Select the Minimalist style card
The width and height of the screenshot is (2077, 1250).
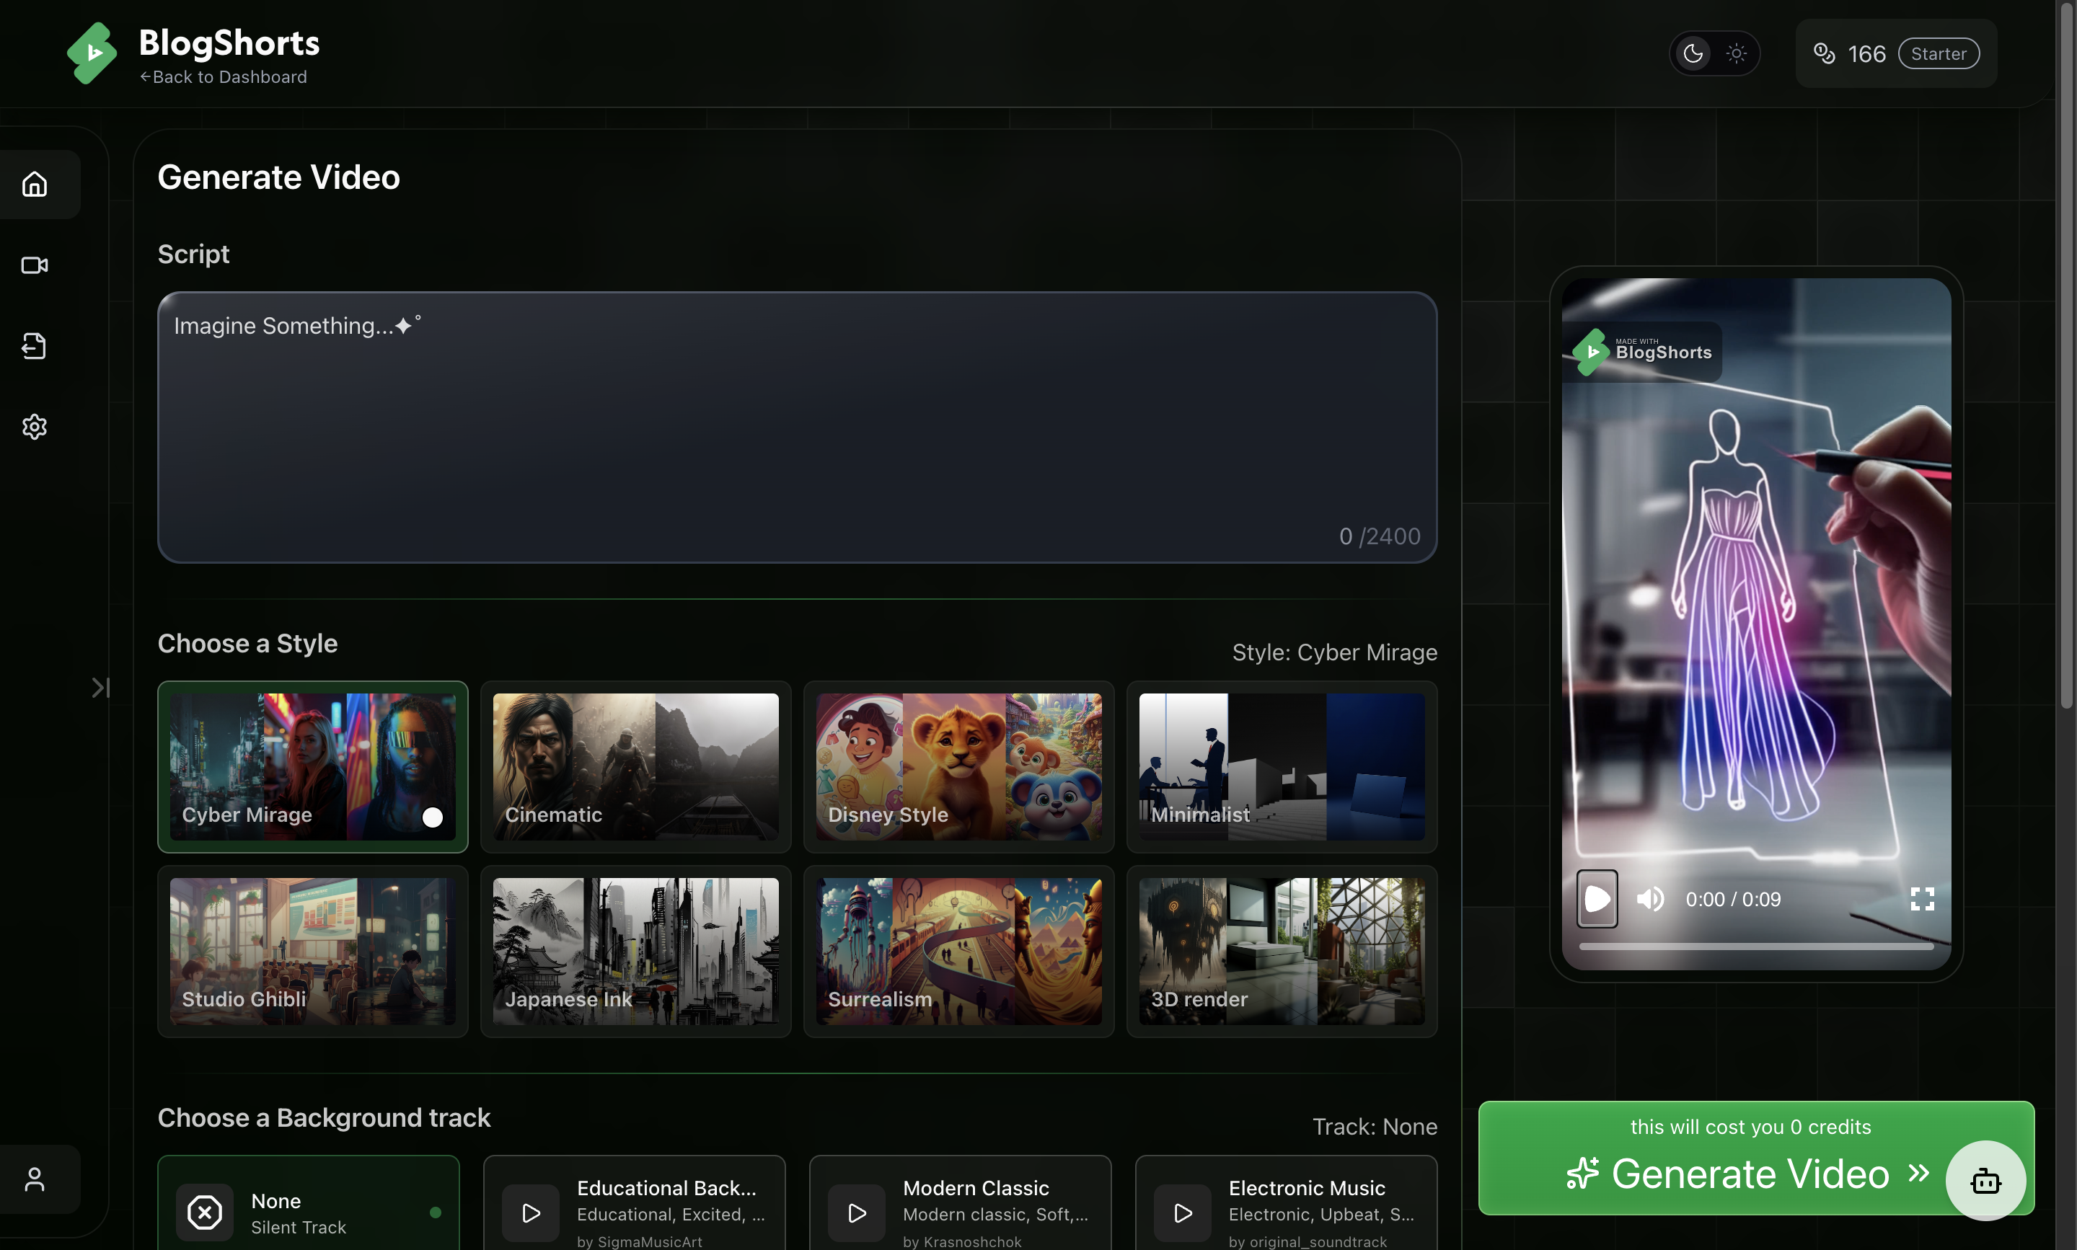click(x=1282, y=766)
